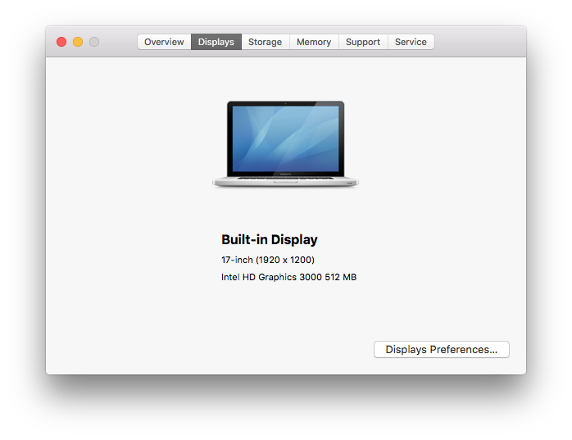Close the window with red button
This screenshot has height=440, width=572.
click(x=61, y=42)
